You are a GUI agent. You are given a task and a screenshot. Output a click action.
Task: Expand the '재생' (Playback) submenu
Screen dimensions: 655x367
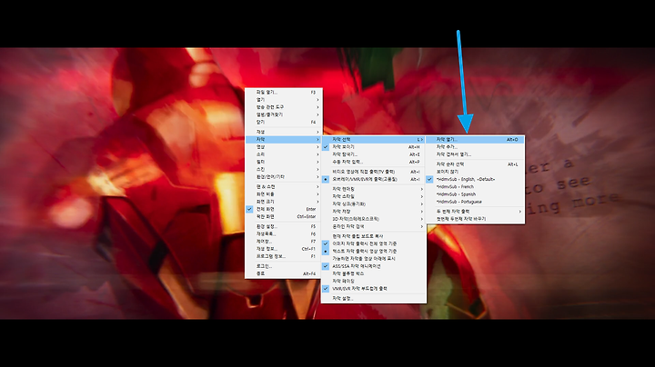283,132
